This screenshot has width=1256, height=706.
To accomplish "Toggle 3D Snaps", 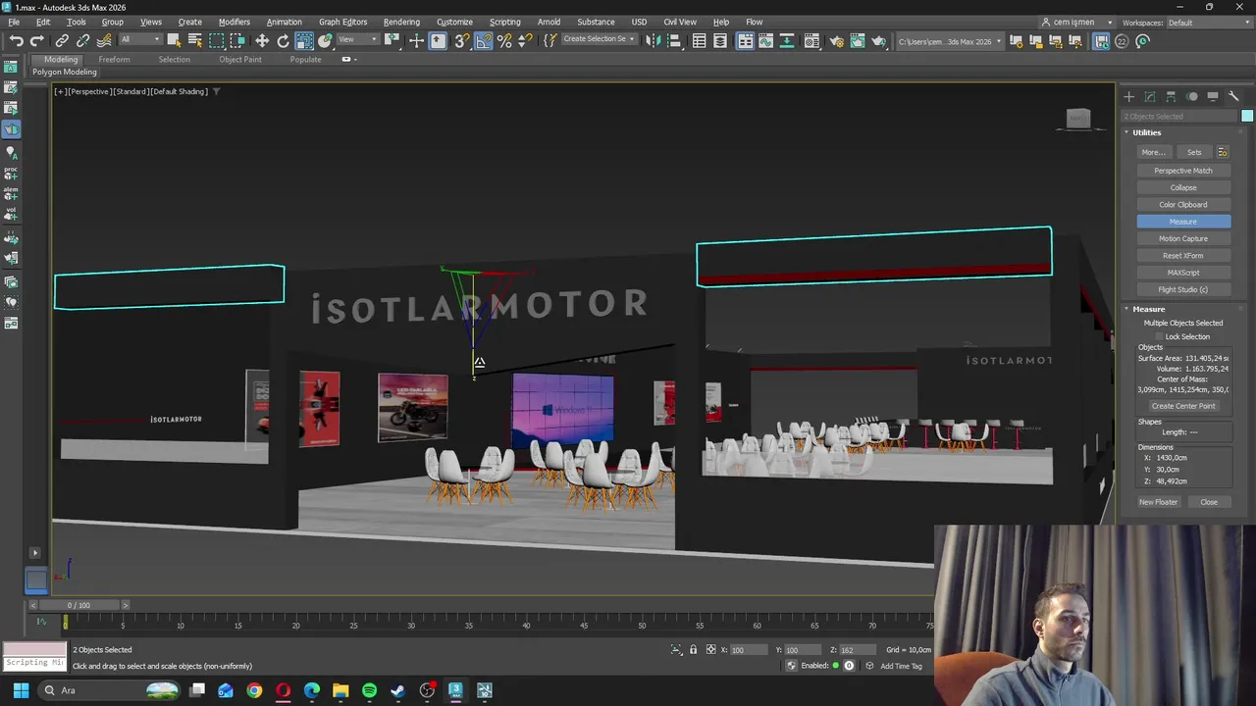I will click(461, 41).
